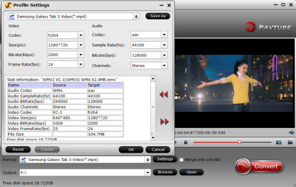Toggle Merge into one file checkbox

click(182, 160)
